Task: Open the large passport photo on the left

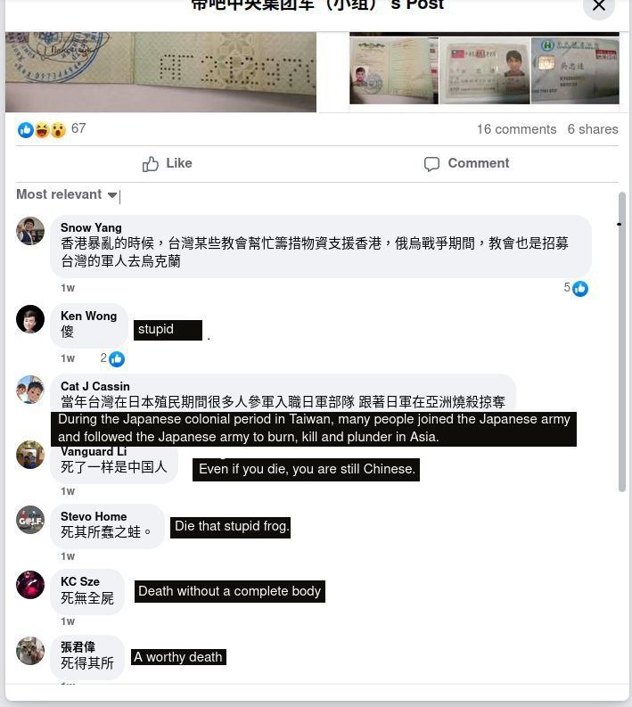Action: (x=161, y=71)
